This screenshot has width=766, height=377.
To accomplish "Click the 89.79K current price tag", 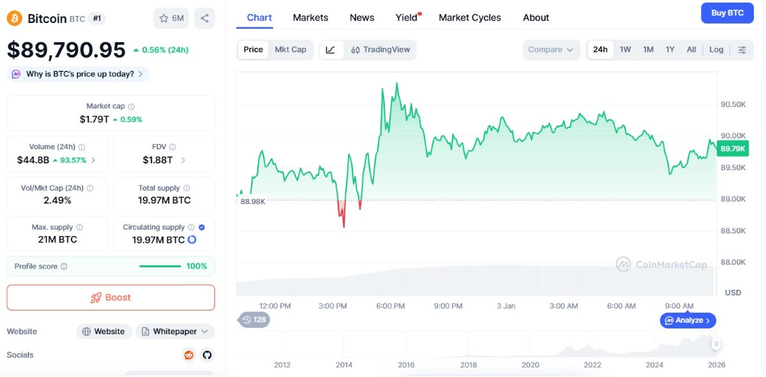I will tap(733, 149).
